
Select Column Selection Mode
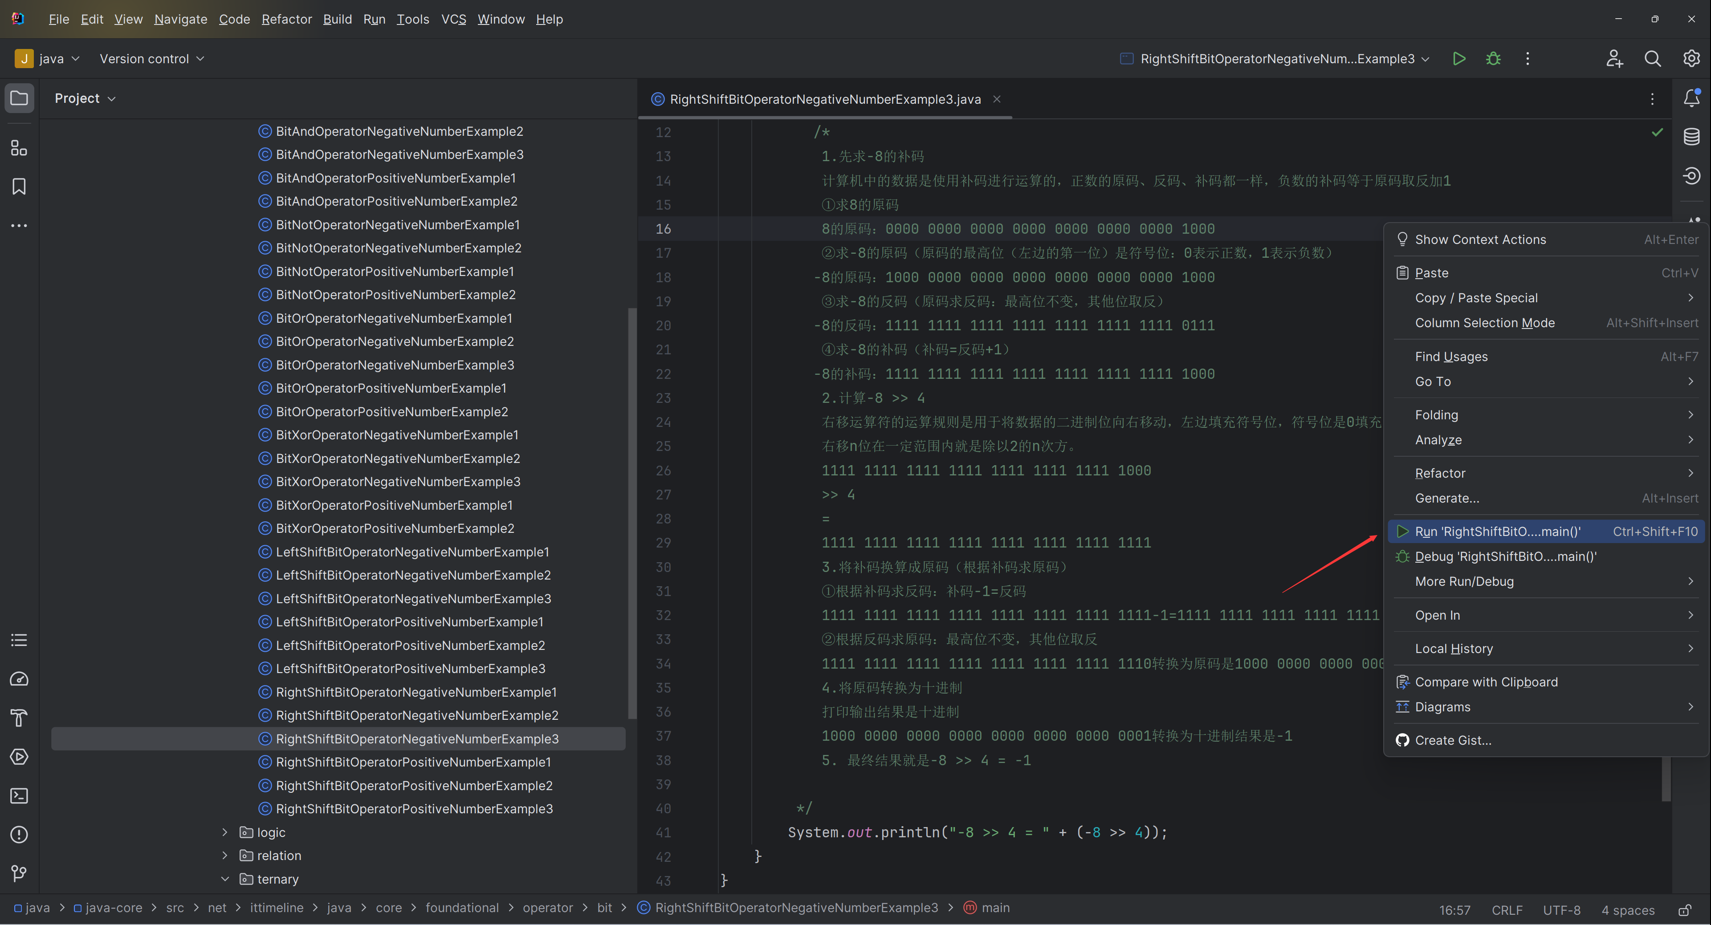1547,323
